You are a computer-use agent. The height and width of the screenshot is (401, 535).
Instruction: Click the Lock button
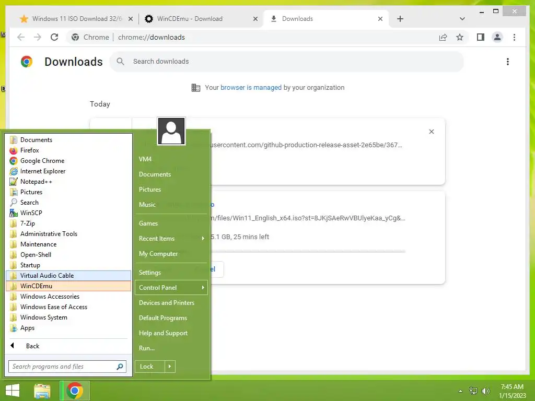point(150,367)
